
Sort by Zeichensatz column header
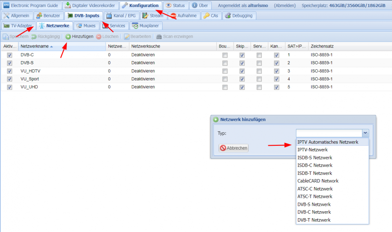350,46
